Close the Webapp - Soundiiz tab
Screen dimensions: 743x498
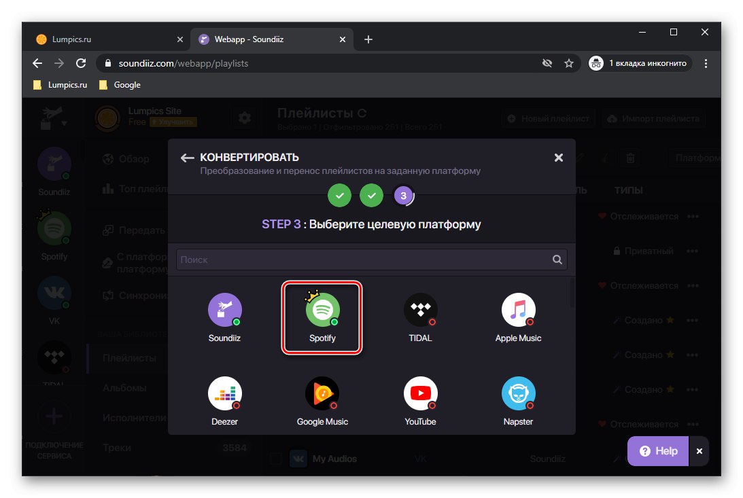343,39
